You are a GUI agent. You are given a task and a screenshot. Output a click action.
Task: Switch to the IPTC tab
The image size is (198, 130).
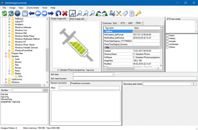pyautogui.click(x=123, y=23)
